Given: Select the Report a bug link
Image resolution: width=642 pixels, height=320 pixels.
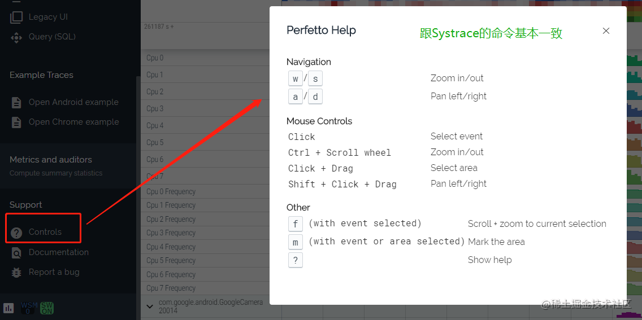Looking at the screenshot, I should pyautogui.click(x=54, y=272).
